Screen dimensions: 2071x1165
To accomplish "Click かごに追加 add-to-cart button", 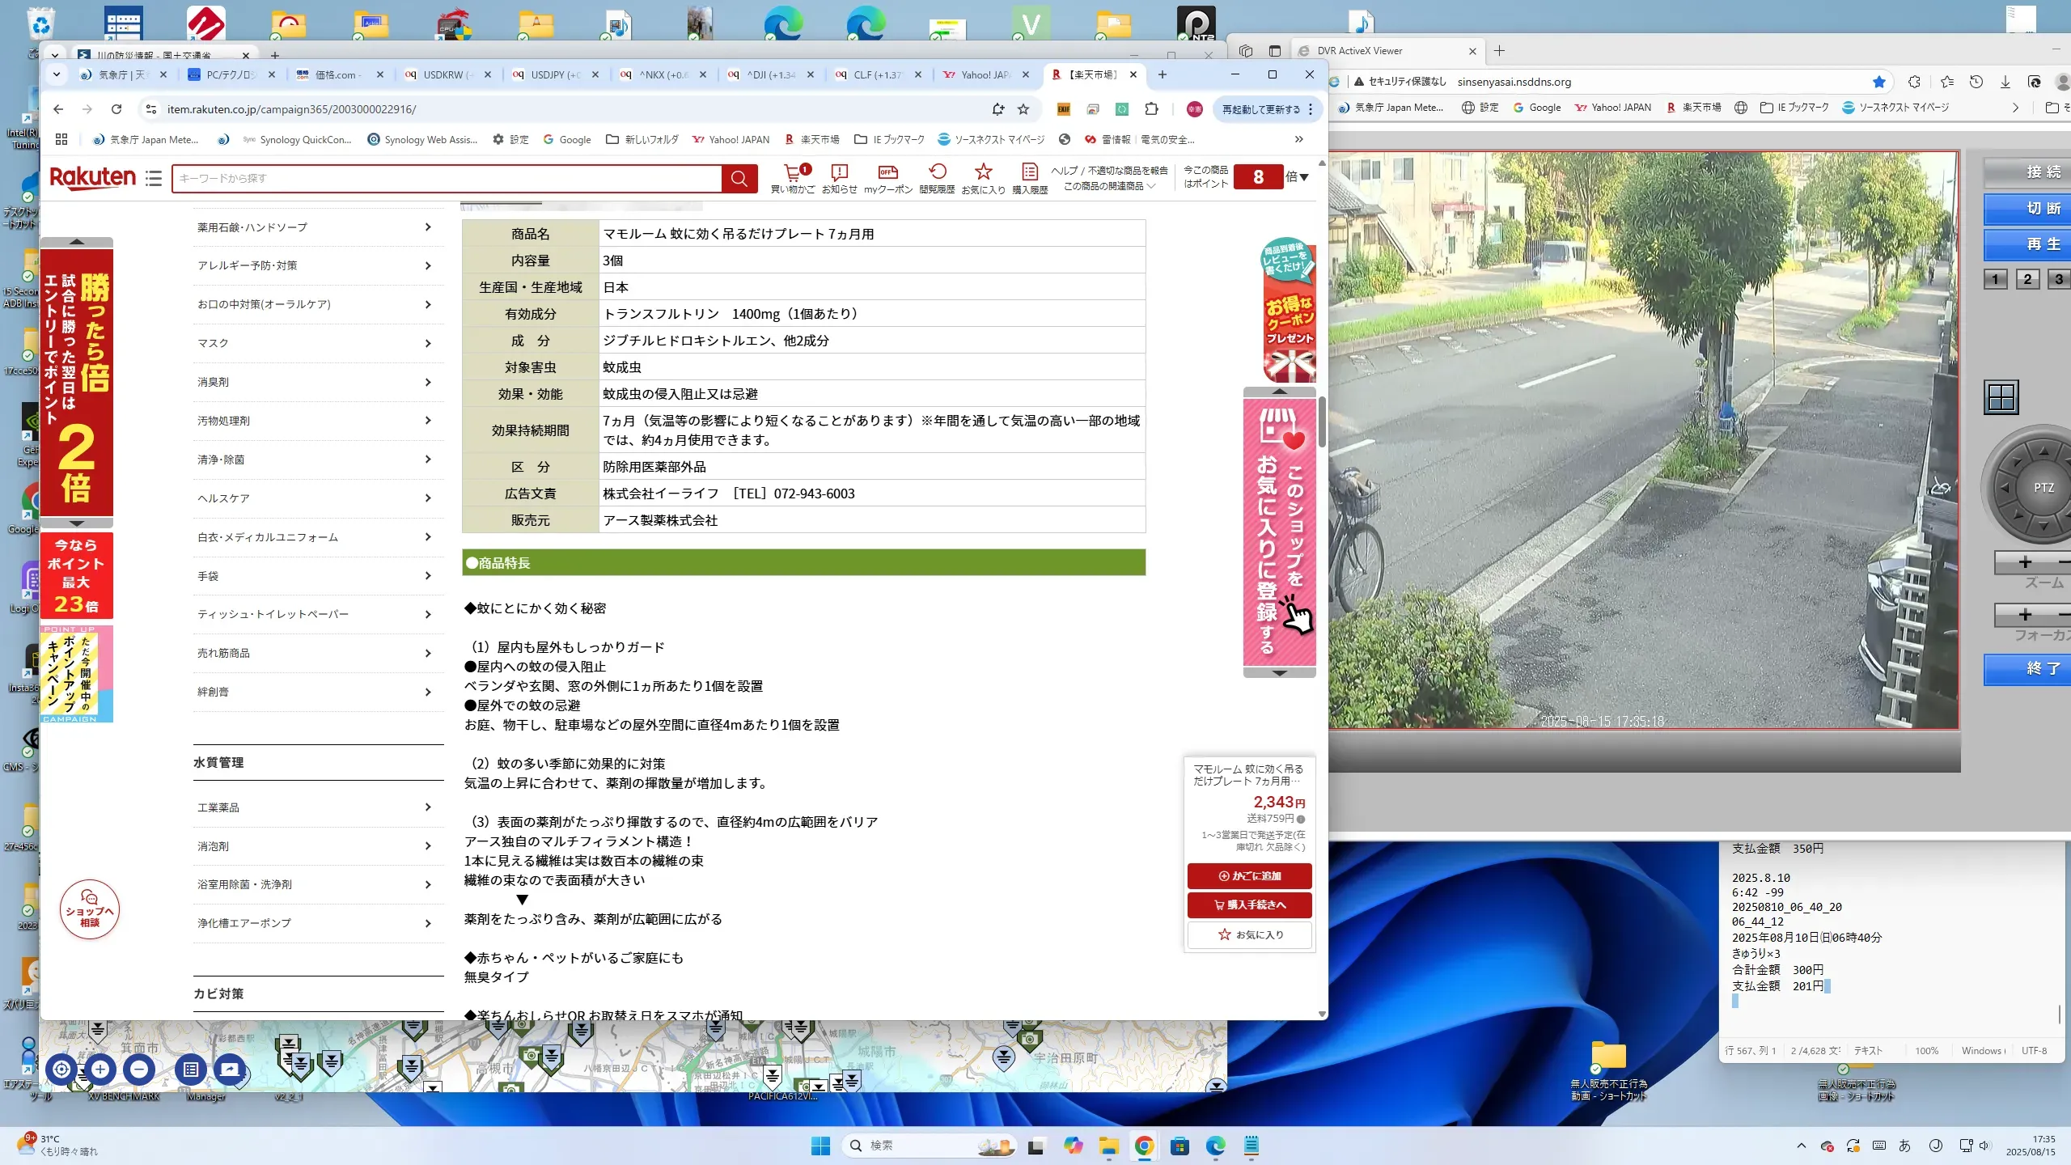I will pyautogui.click(x=1249, y=875).
